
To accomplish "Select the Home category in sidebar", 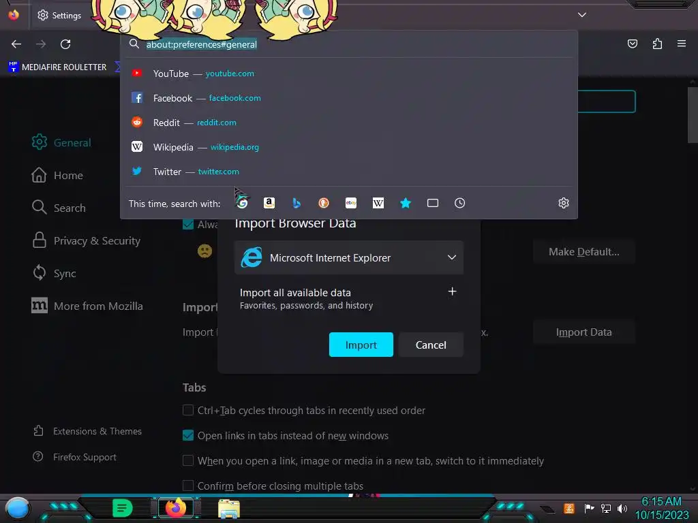I will pyautogui.click(x=57, y=175).
